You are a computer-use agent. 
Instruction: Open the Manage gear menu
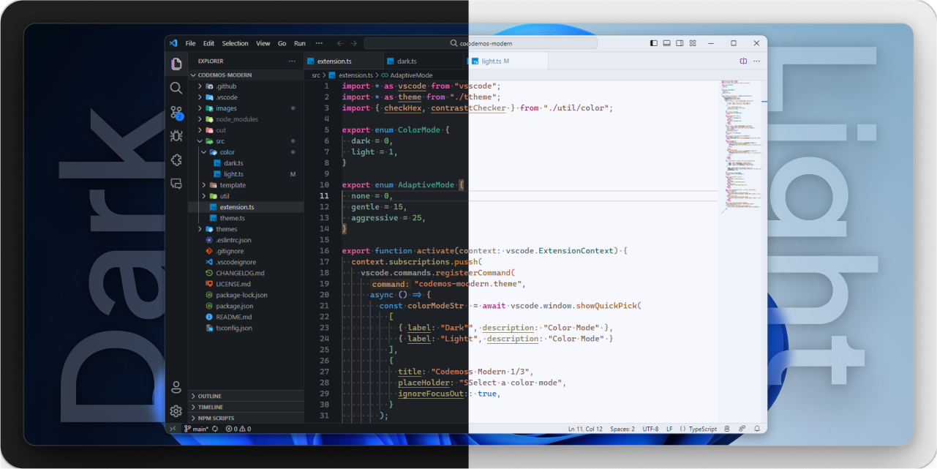[176, 411]
